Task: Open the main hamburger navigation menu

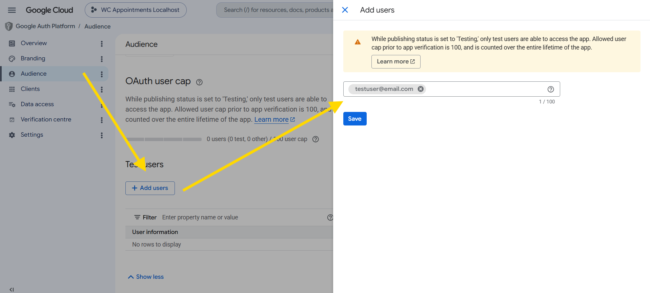Action: [x=12, y=10]
